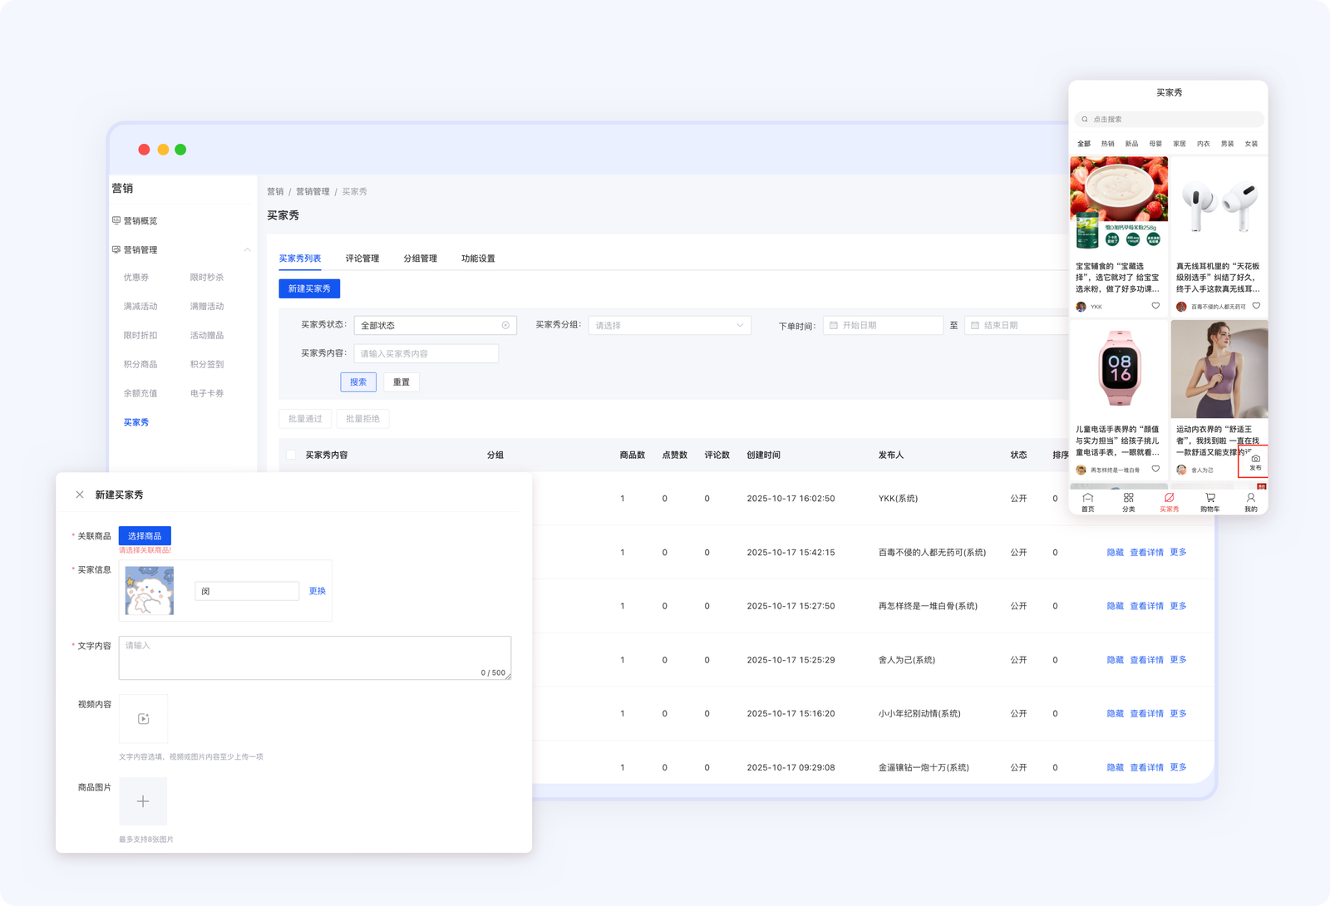Switch to the 功能设置 tab
Screen dimensions: 1330x906
click(478, 259)
